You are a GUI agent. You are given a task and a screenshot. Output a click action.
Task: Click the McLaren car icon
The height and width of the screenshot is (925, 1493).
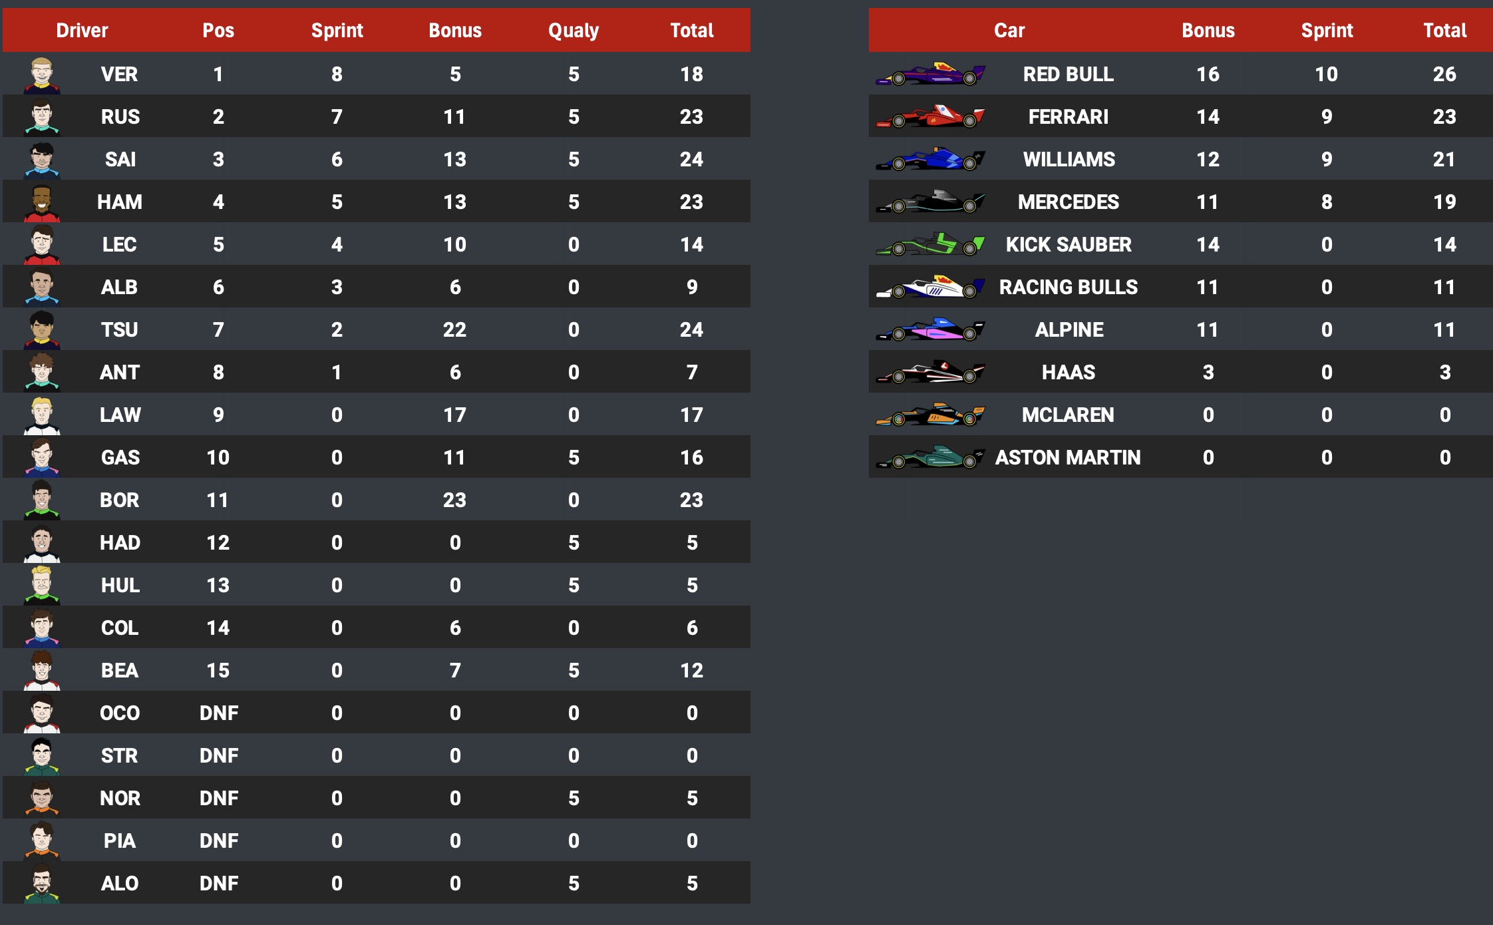pos(930,415)
